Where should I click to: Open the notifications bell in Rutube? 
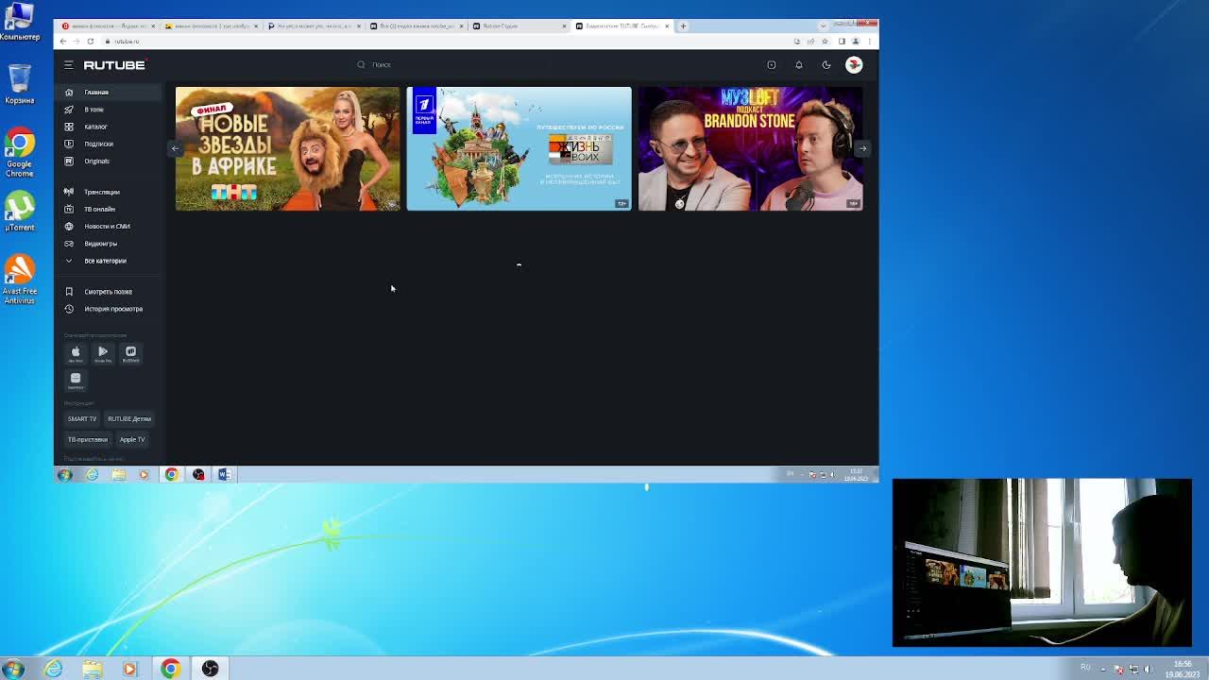(x=798, y=64)
